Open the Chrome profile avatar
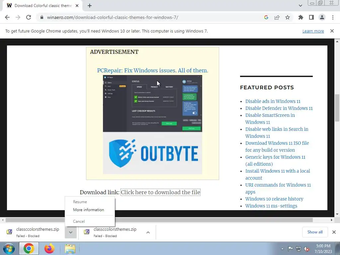The height and width of the screenshot is (255, 340). 322,17
